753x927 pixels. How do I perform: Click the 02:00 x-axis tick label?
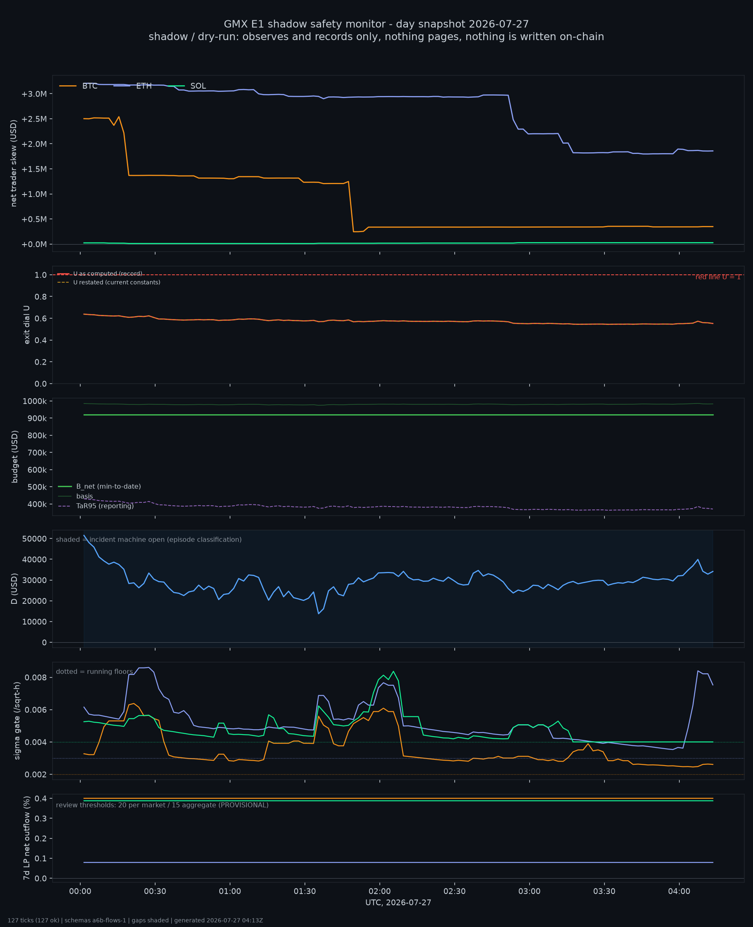tap(380, 891)
